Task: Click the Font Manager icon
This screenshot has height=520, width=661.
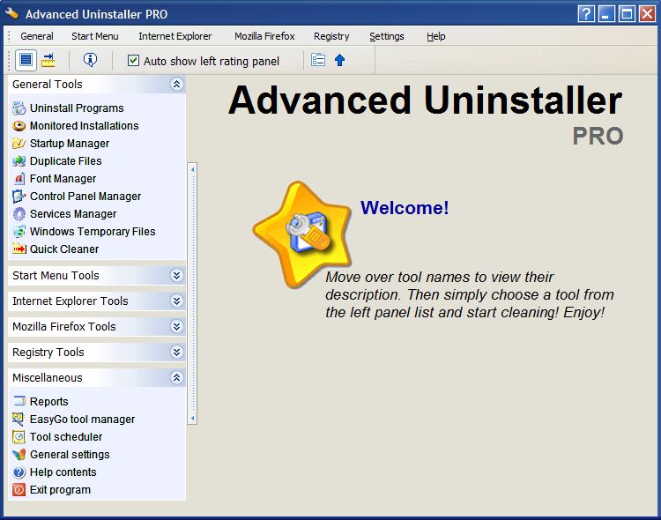Action: 19,179
